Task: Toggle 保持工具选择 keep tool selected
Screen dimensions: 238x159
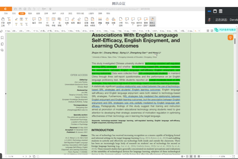Action: coord(152,22)
